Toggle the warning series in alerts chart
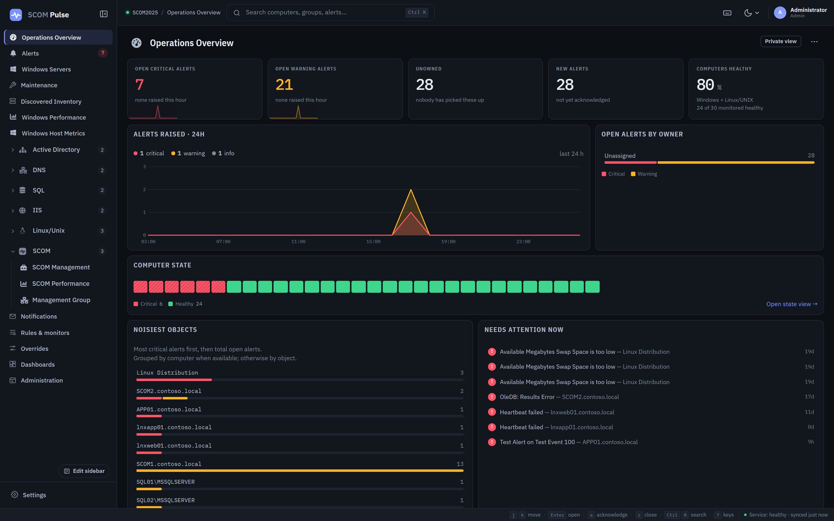Viewport: 834px width, 521px height. pos(188,153)
